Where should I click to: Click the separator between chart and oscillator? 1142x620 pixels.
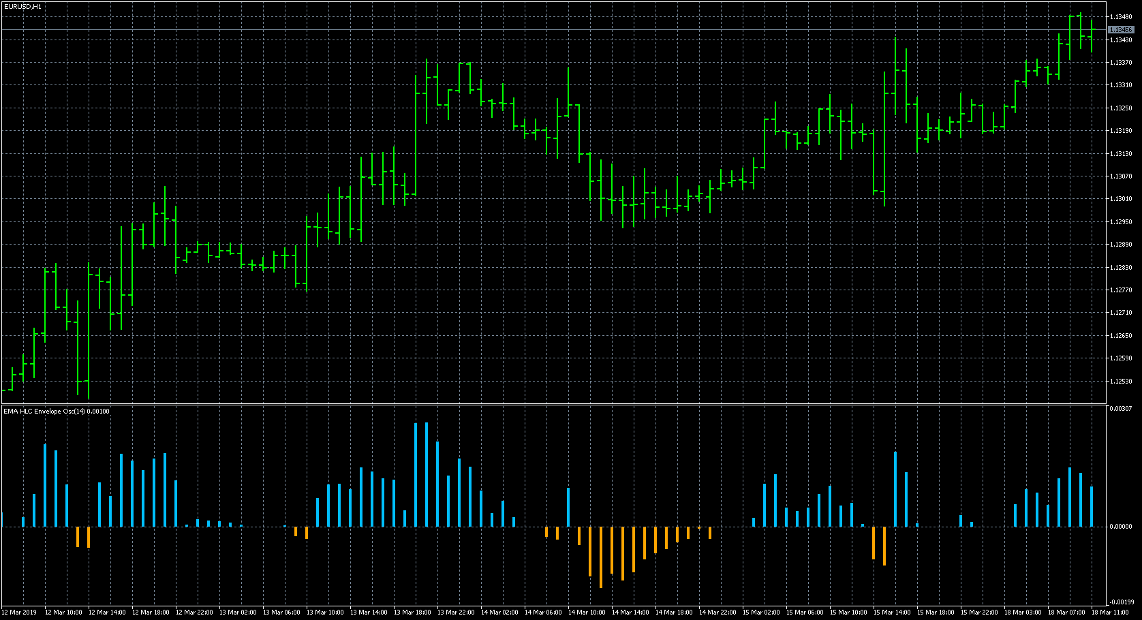(552, 405)
